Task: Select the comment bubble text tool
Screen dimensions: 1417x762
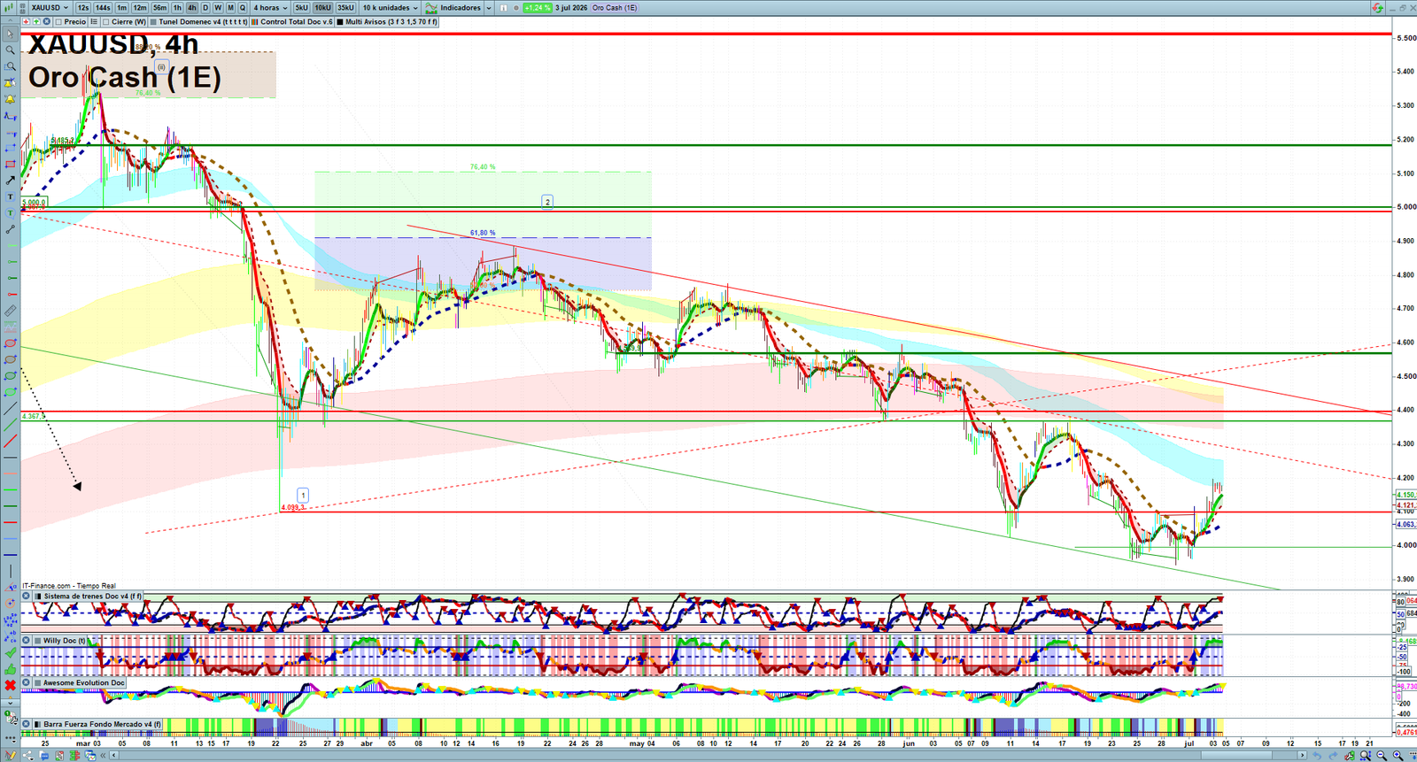Action: pyautogui.click(x=10, y=213)
